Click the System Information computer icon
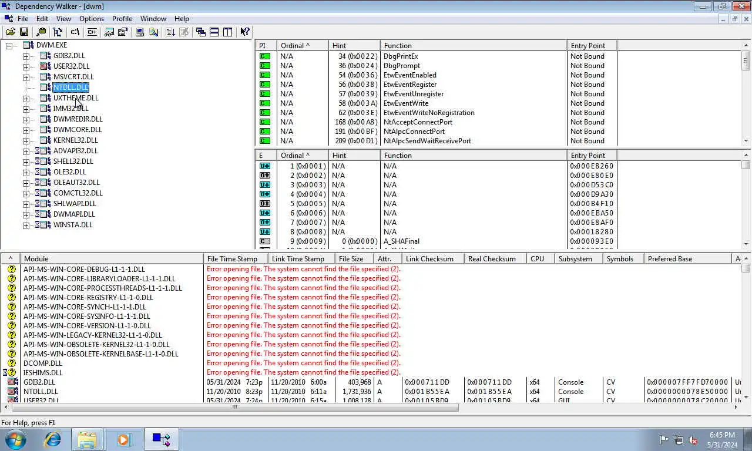 140,32
